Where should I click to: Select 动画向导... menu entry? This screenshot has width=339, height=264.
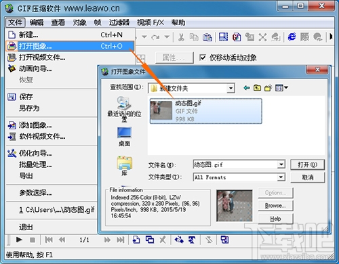(x=52, y=68)
